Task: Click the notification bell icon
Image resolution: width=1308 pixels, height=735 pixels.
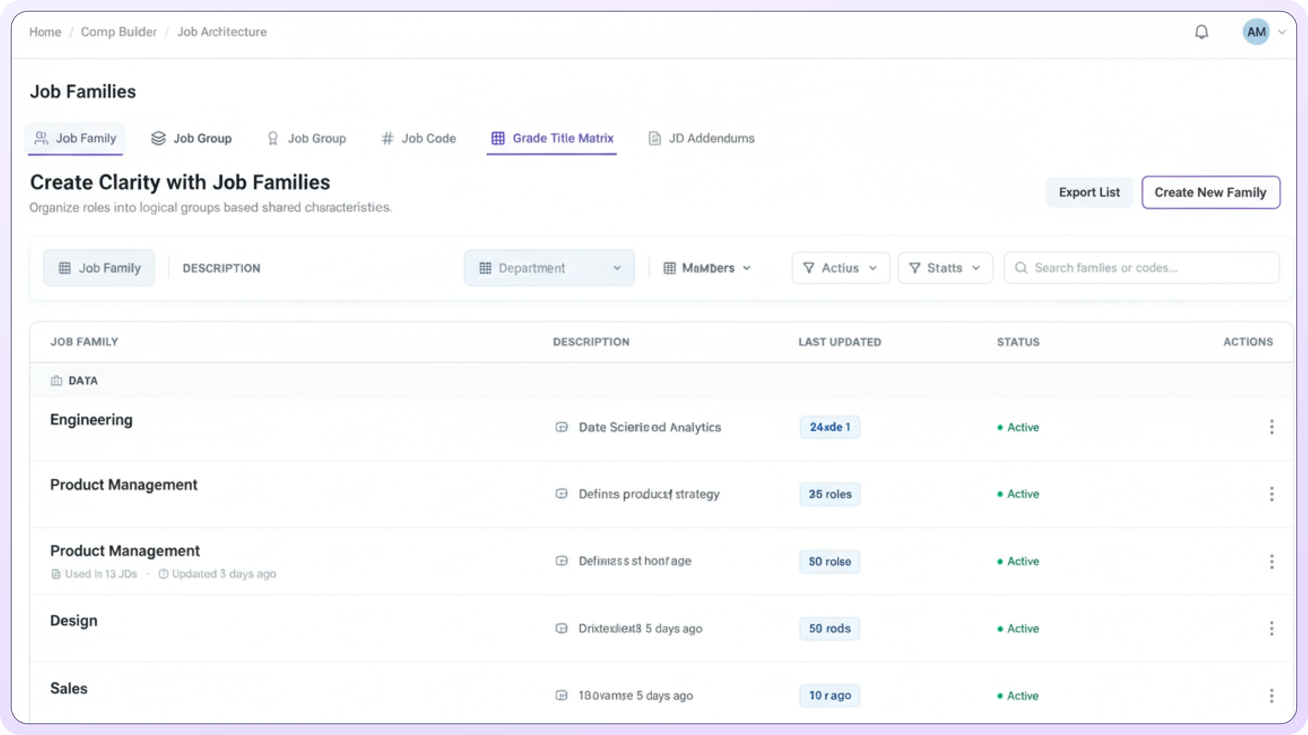Action: pos(1201,32)
